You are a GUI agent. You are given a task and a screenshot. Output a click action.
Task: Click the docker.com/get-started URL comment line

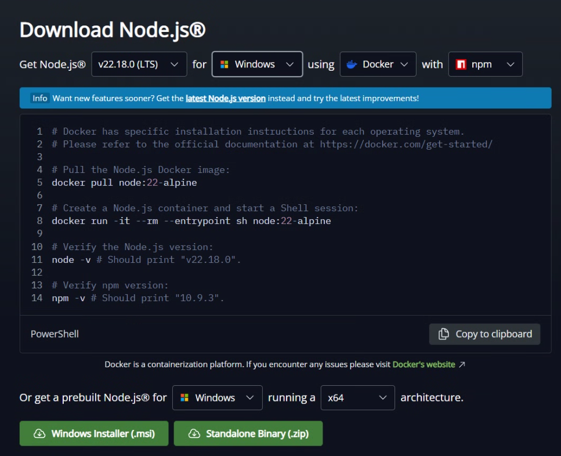pyautogui.click(x=272, y=144)
